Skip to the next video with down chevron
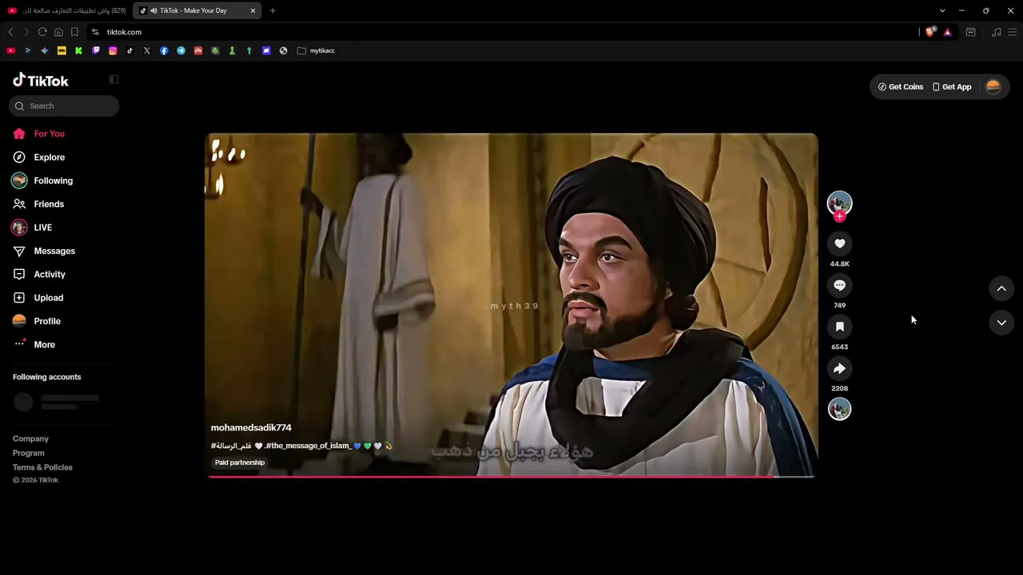1023x575 pixels. tap(1001, 323)
